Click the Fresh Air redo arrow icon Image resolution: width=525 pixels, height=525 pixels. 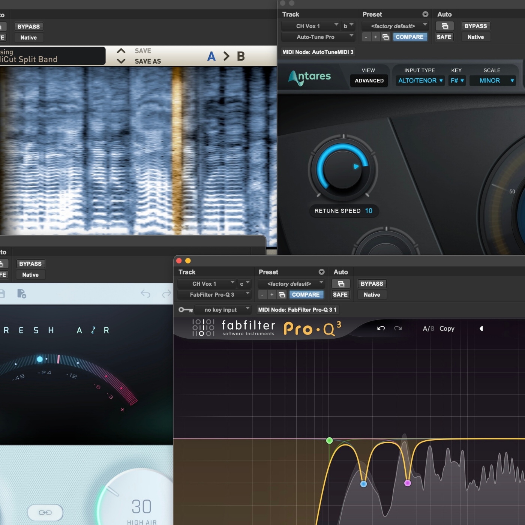pyautogui.click(x=166, y=294)
